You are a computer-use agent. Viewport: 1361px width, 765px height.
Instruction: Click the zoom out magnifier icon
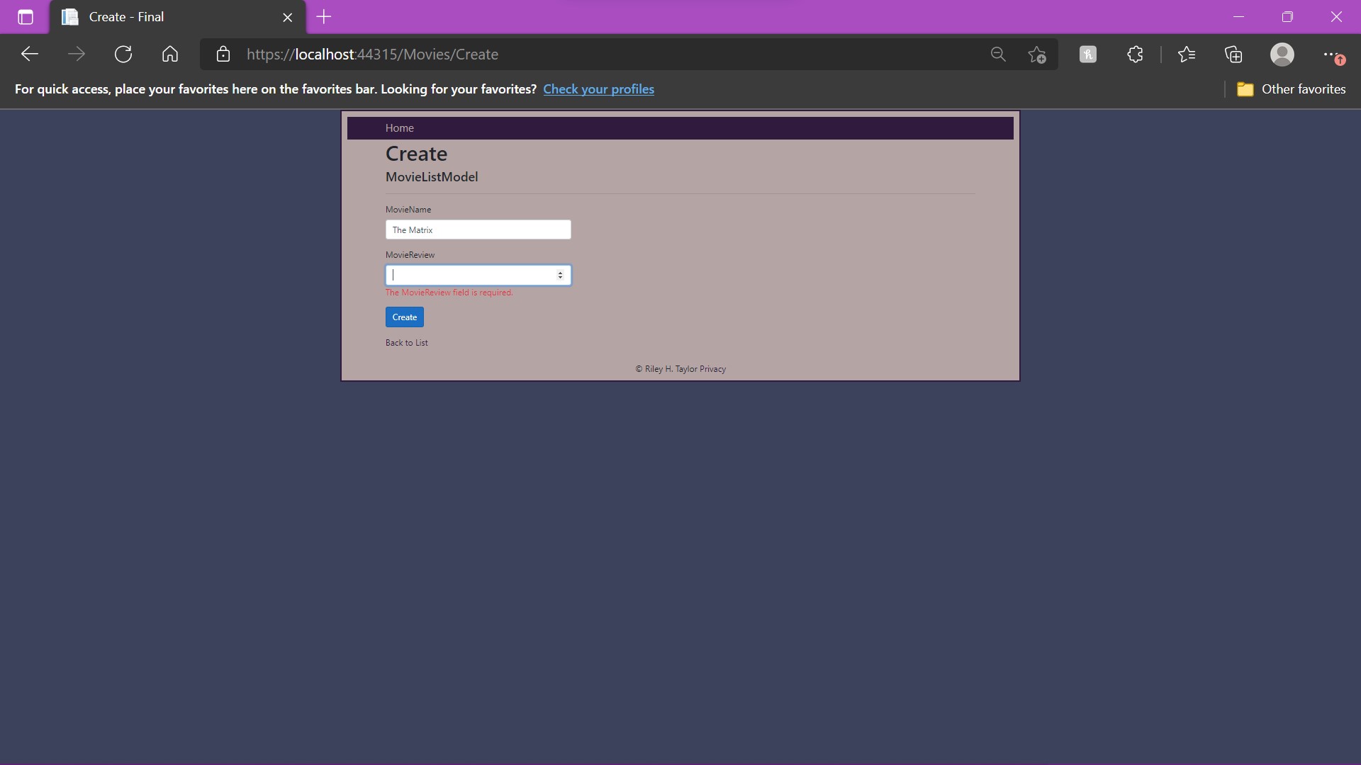[x=998, y=55]
